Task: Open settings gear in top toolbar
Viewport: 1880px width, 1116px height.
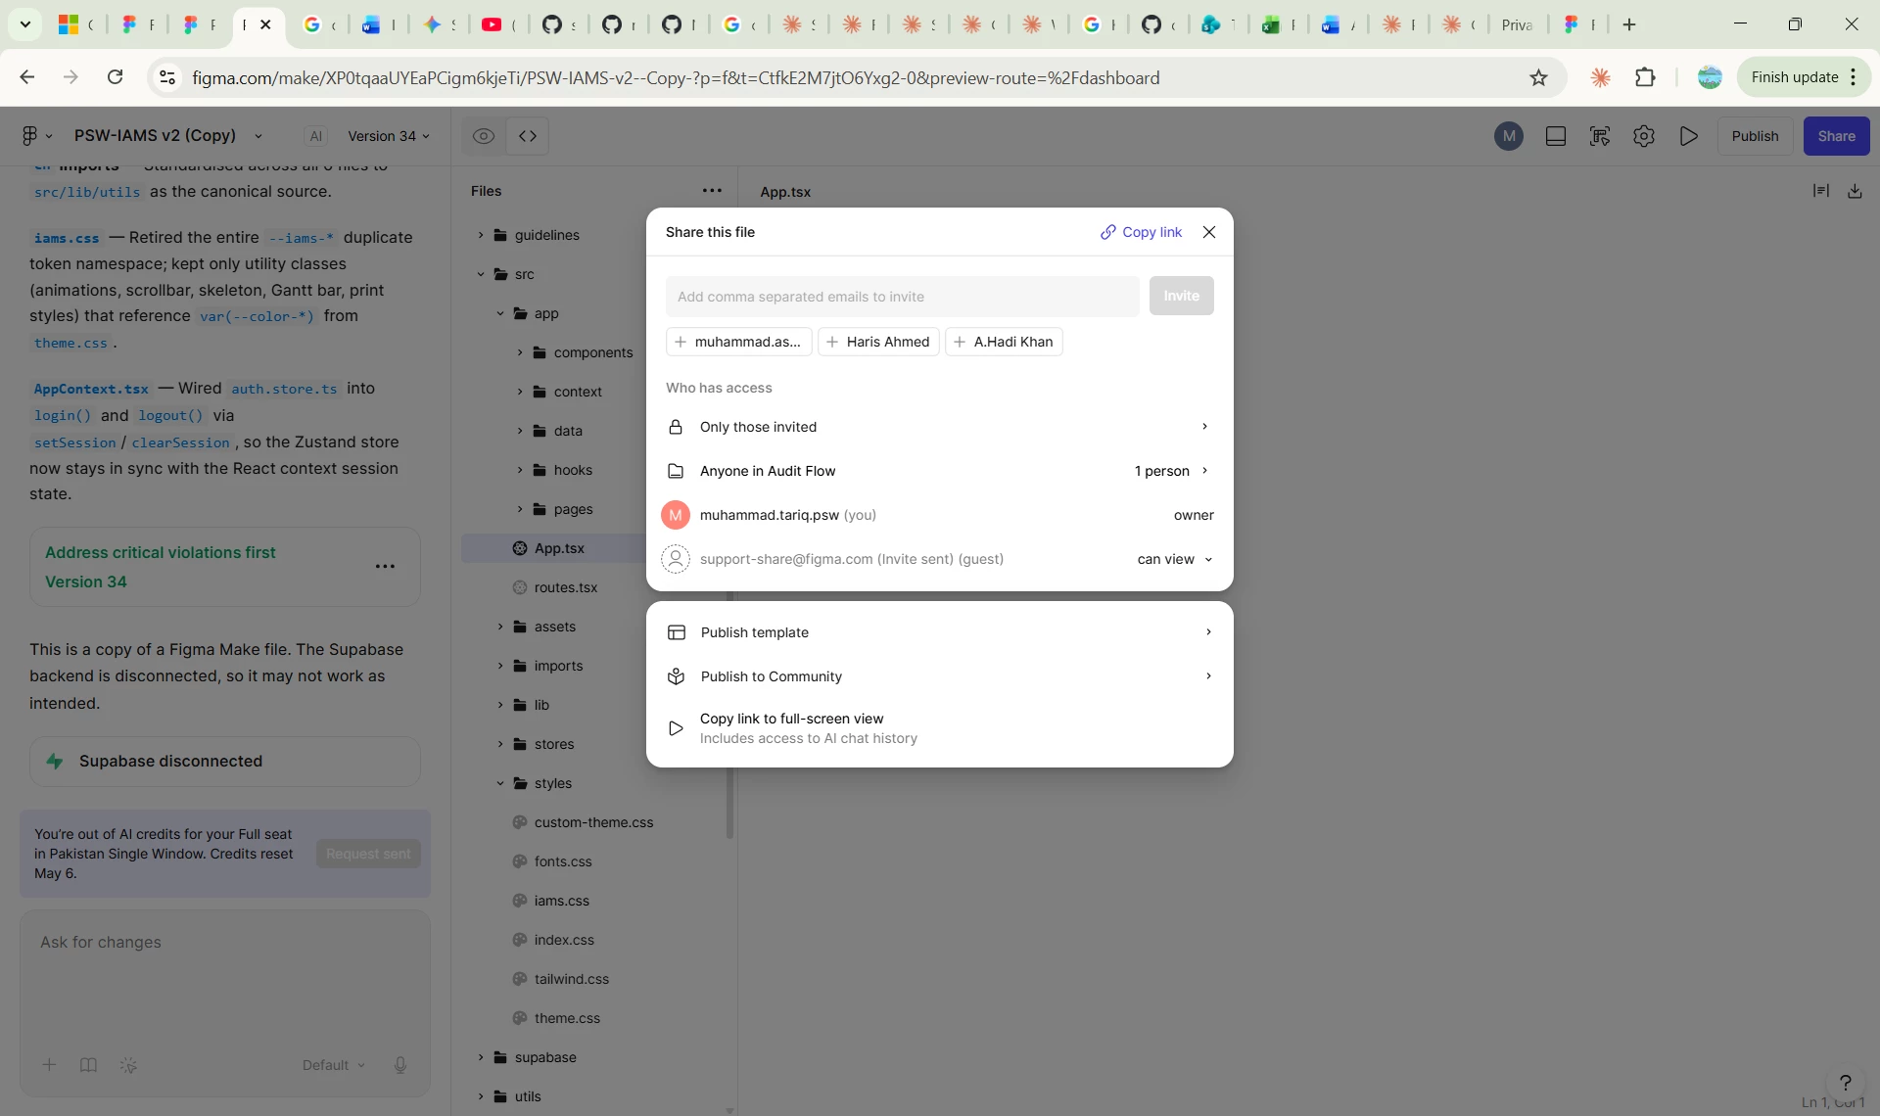Action: click(1644, 136)
